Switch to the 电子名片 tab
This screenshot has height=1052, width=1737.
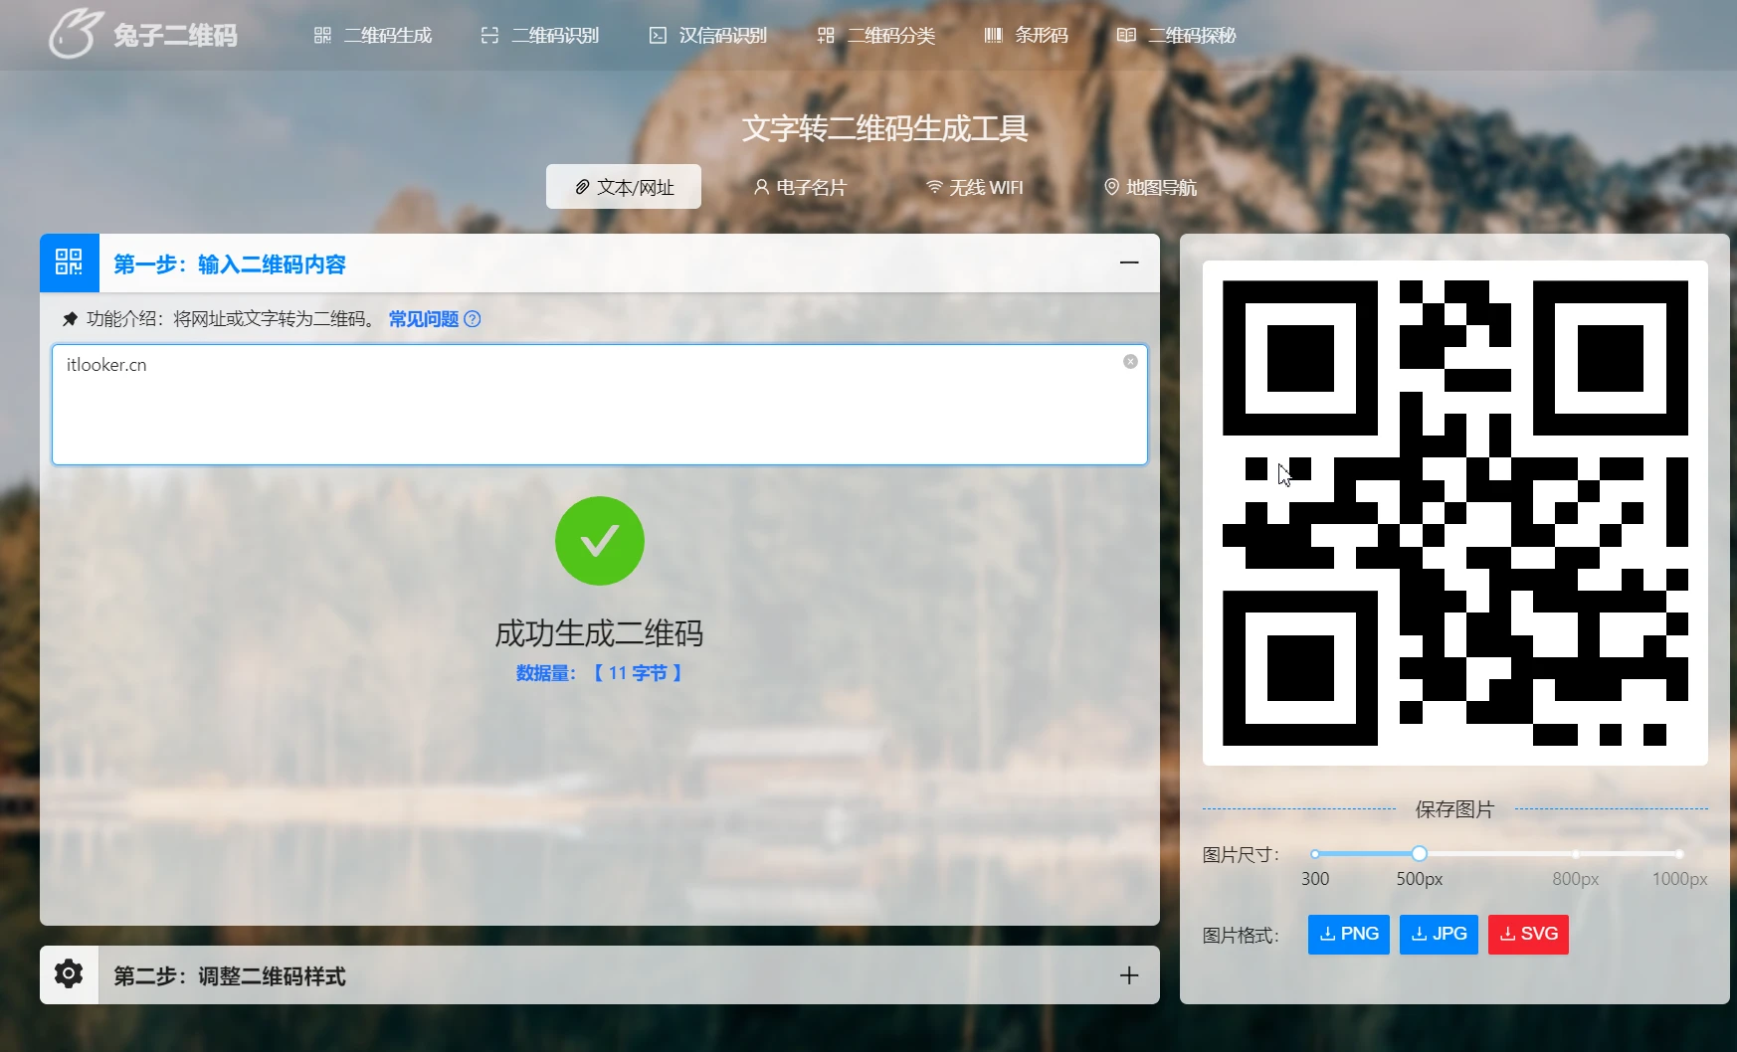point(800,187)
